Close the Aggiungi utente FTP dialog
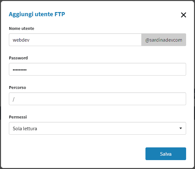Viewport: 195px width, 169px height. coord(183,15)
